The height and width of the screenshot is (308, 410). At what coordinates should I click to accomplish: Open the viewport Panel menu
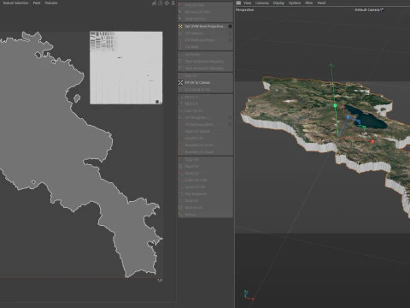[x=321, y=3]
